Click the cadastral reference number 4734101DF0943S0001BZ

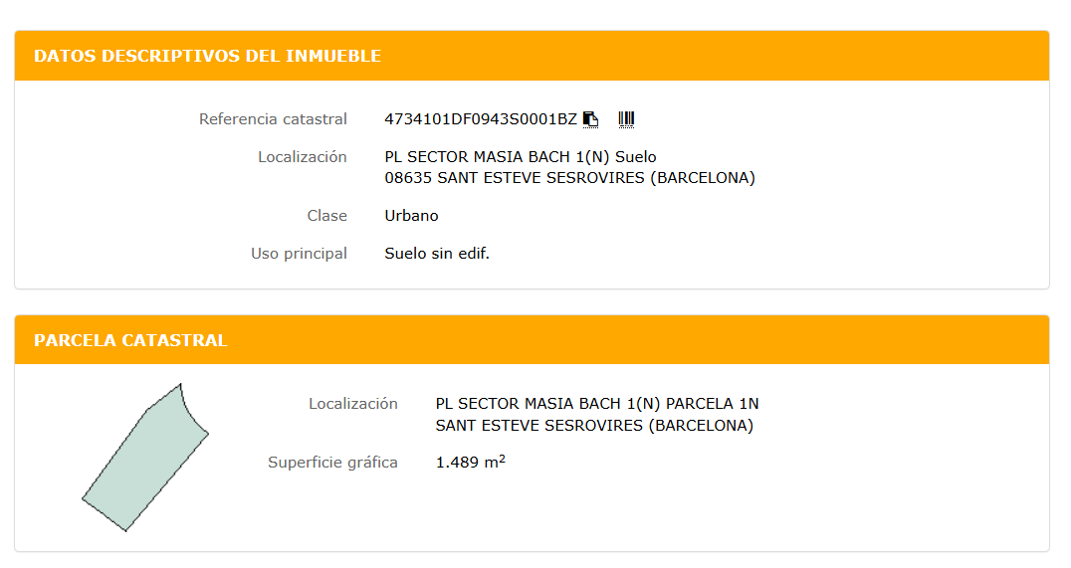coord(481,119)
